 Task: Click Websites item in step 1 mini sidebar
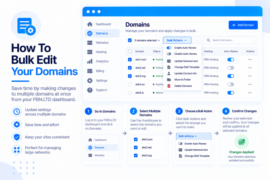(x=102, y=155)
